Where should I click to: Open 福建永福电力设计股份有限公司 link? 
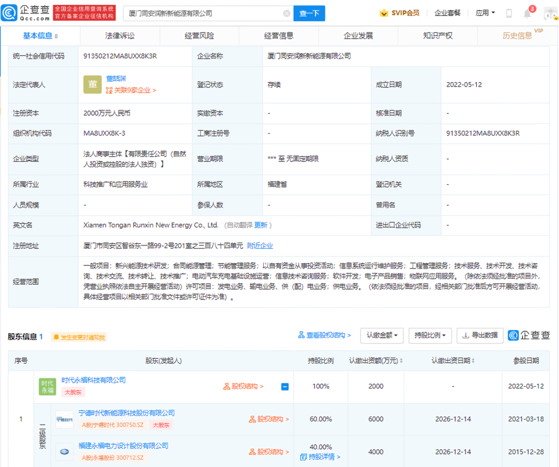[x=124, y=446]
